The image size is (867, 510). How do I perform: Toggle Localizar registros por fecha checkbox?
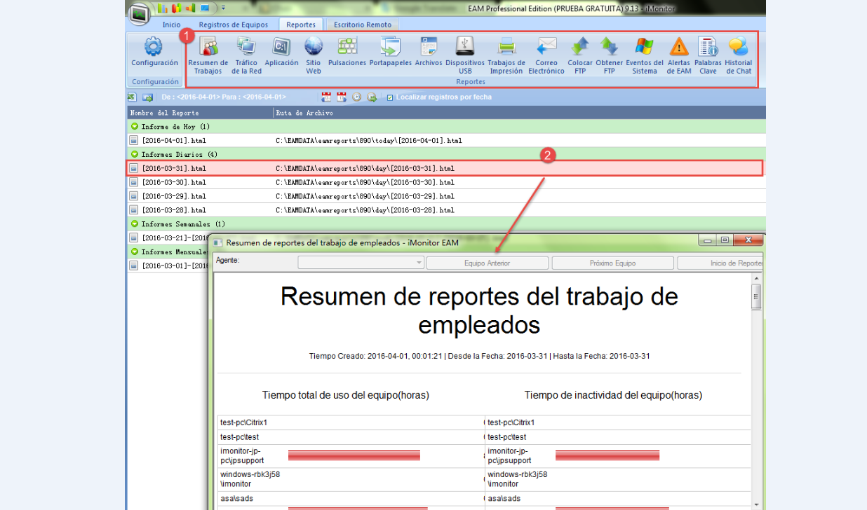pos(390,97)
